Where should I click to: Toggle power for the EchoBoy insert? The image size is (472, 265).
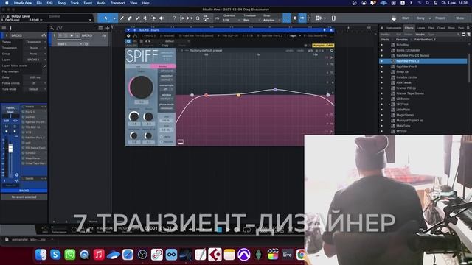(x=23, y=153)
